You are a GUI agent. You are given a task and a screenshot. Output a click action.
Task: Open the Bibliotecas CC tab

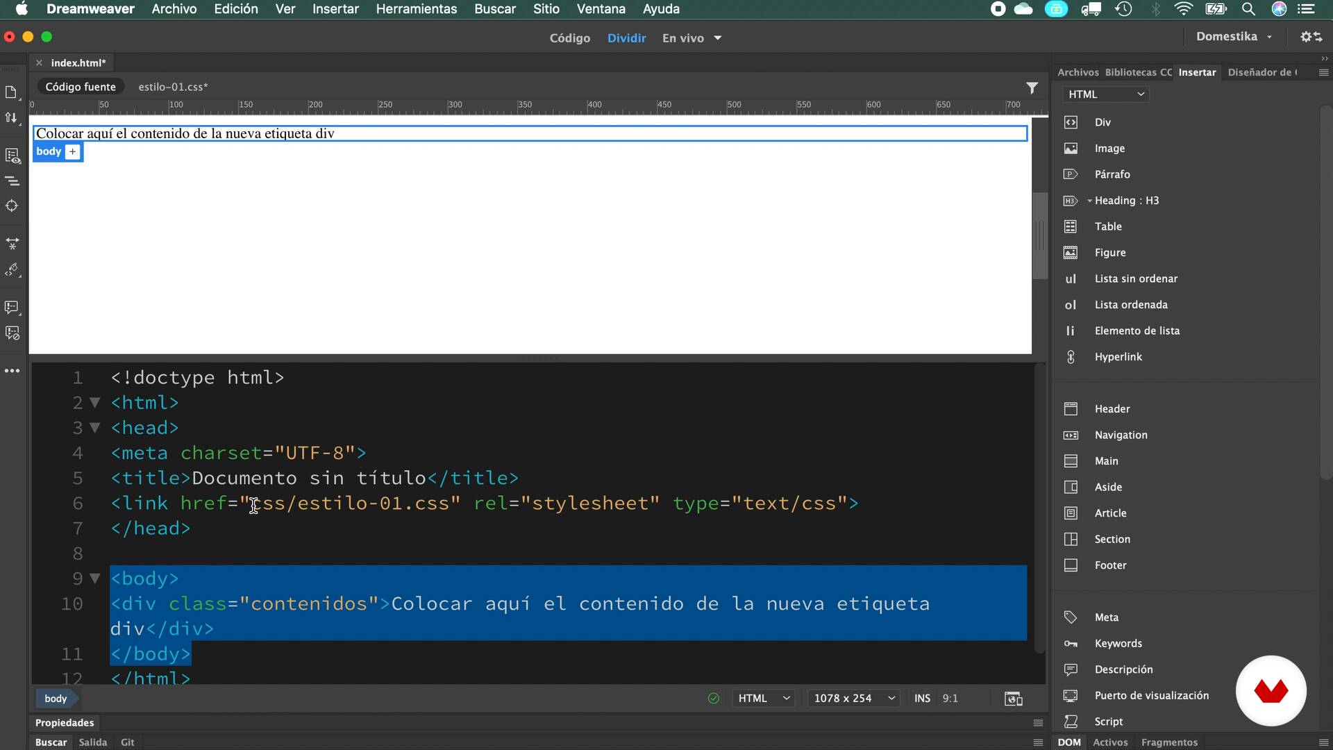click(1139, 72)
